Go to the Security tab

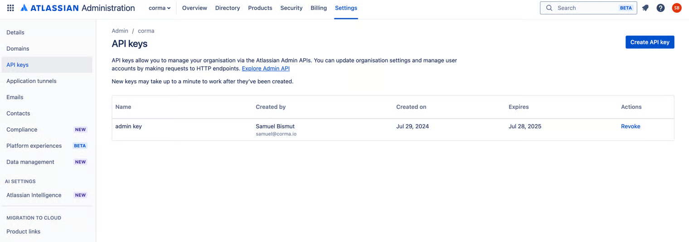tap(291, 8)
